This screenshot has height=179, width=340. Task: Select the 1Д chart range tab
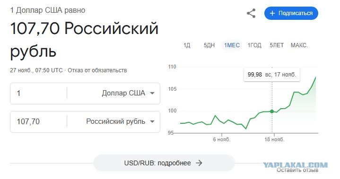pyautogui.click(x=187, y=45)
